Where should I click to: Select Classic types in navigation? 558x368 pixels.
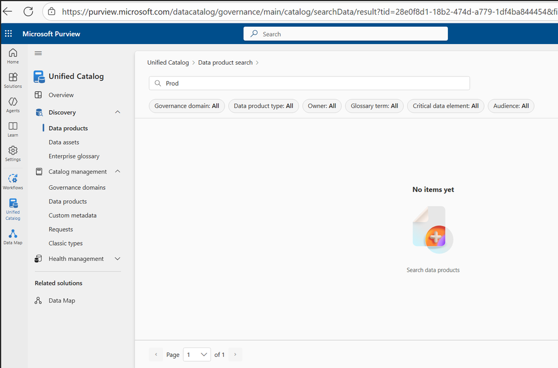[x=65, y=243]
